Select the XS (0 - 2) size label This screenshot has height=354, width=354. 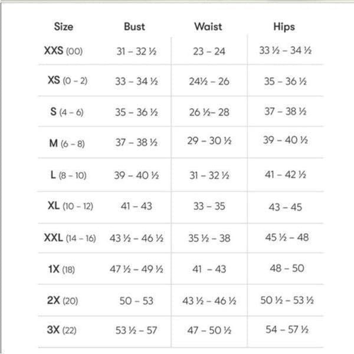click(67, 80)
